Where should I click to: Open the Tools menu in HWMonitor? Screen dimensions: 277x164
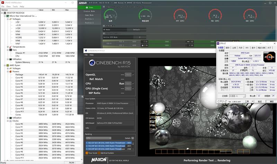15,7
